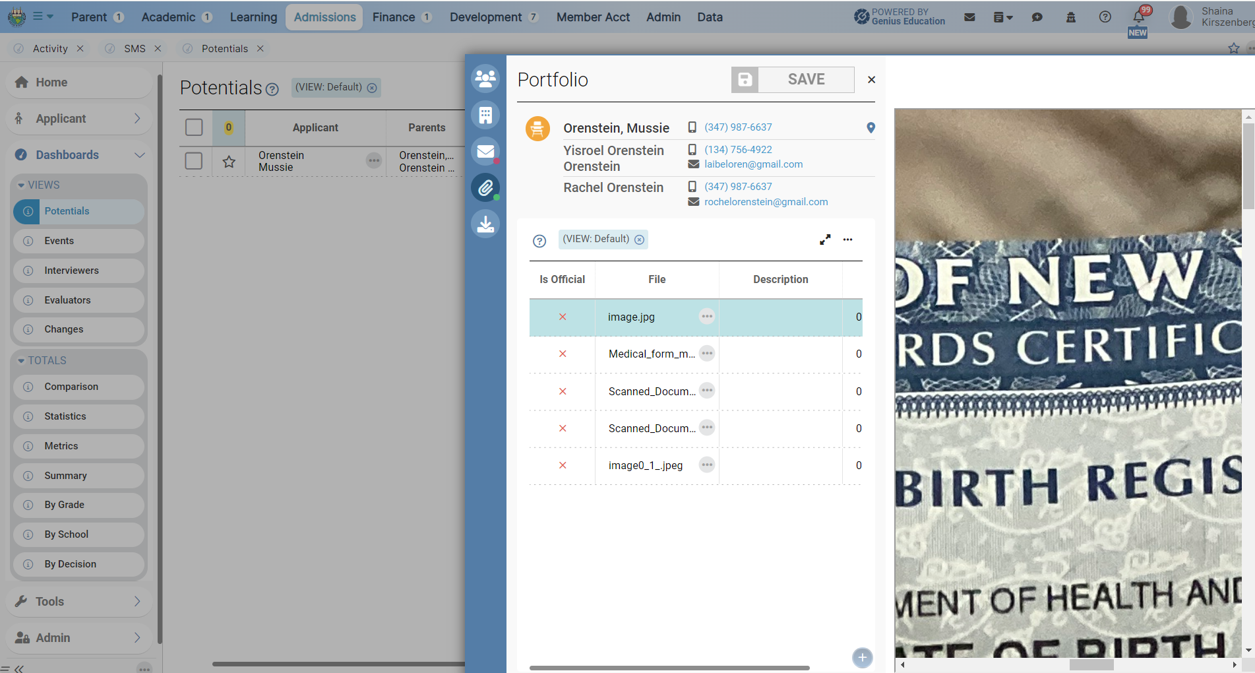Collapse the TOTALS group
Viewport: 1255px width, 673px height.
42,361
